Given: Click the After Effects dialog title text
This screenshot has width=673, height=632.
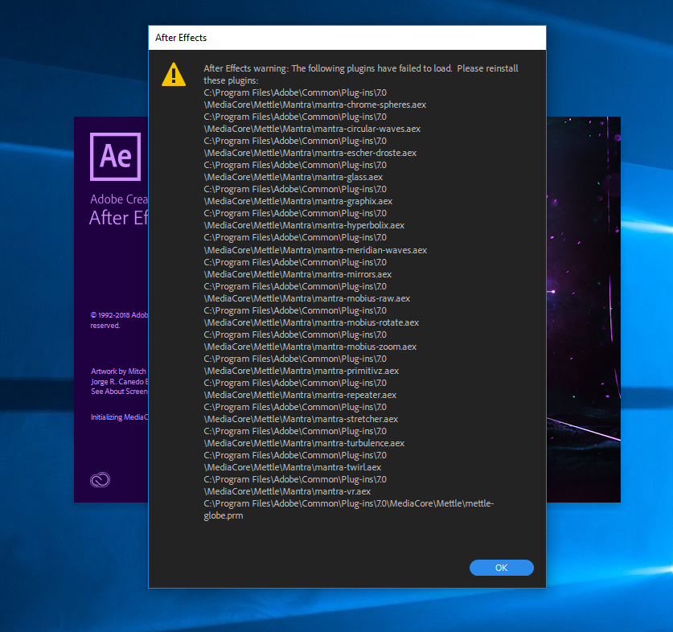Looking at the screenshot, I should click(181, 38).
